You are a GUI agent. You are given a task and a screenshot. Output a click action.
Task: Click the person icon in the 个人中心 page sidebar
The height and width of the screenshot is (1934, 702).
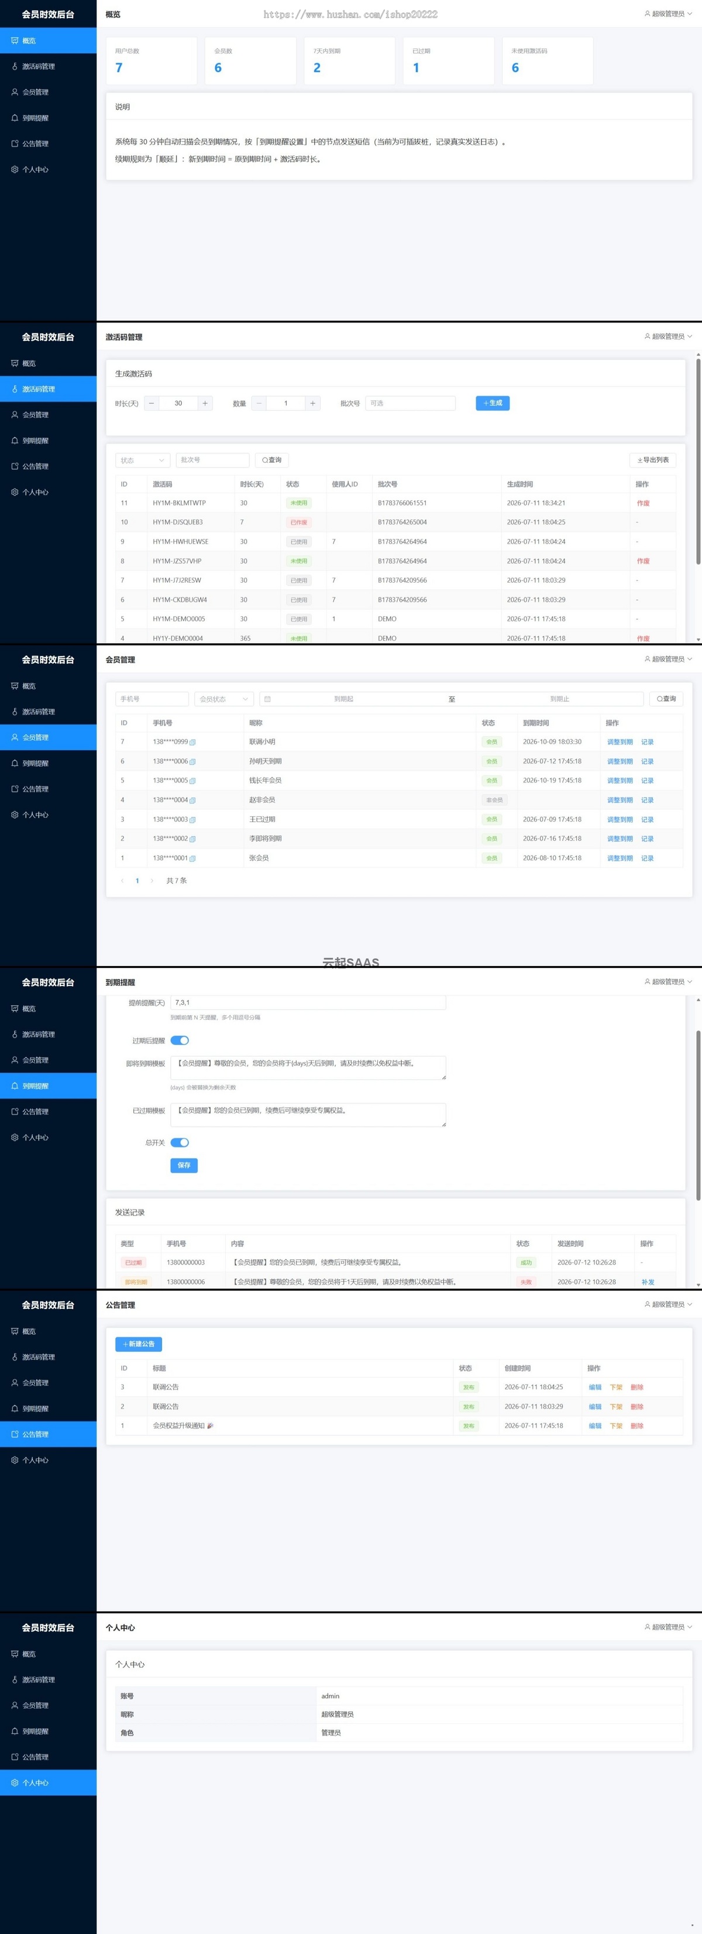pyautogui.click(x=14, y=1705)
